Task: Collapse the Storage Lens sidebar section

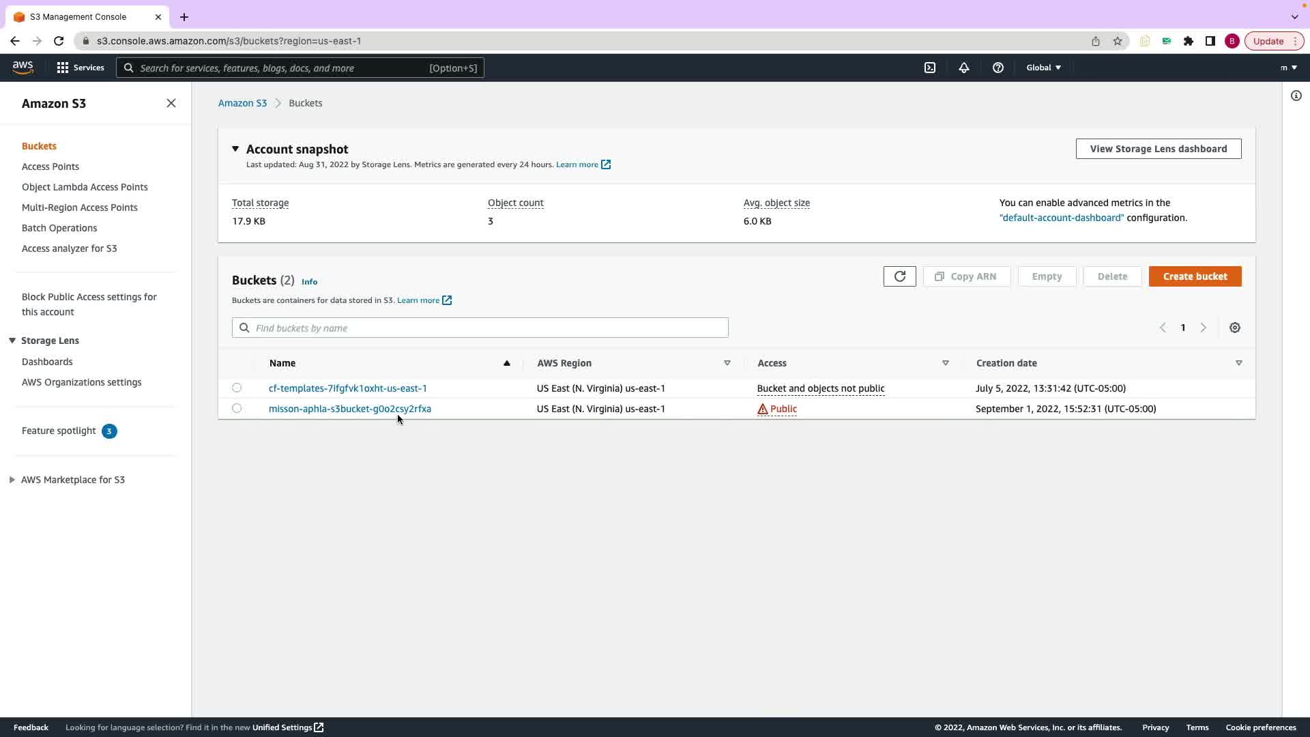Action: (x=12, y=341)
